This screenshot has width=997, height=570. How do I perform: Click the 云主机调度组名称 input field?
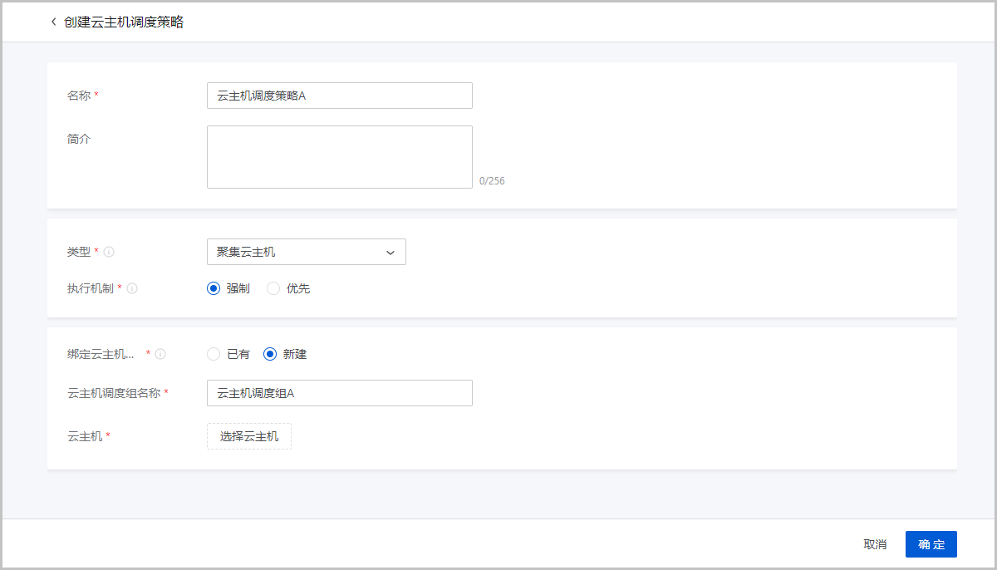pyautogui.click(x=339, y=393)
